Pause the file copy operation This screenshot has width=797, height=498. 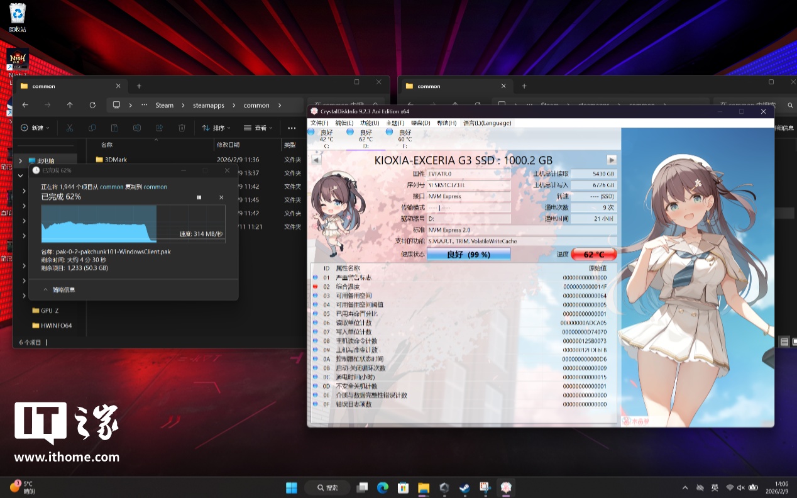click(199, 197)
